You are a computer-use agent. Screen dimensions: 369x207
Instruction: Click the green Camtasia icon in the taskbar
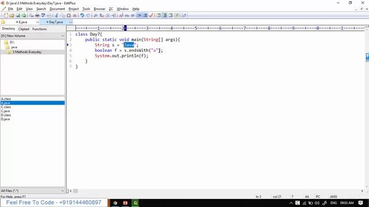[135, 203]
